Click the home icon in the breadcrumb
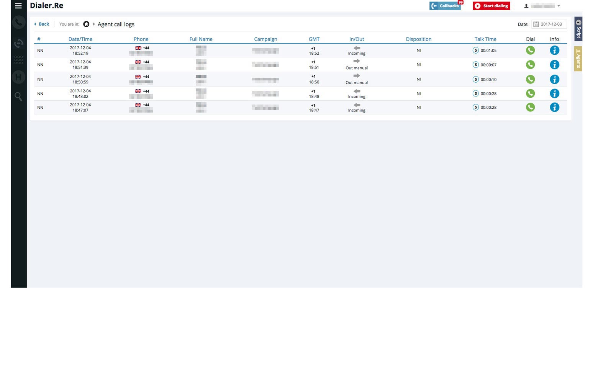This screenshot has width=593, height=389. point(86,24)
